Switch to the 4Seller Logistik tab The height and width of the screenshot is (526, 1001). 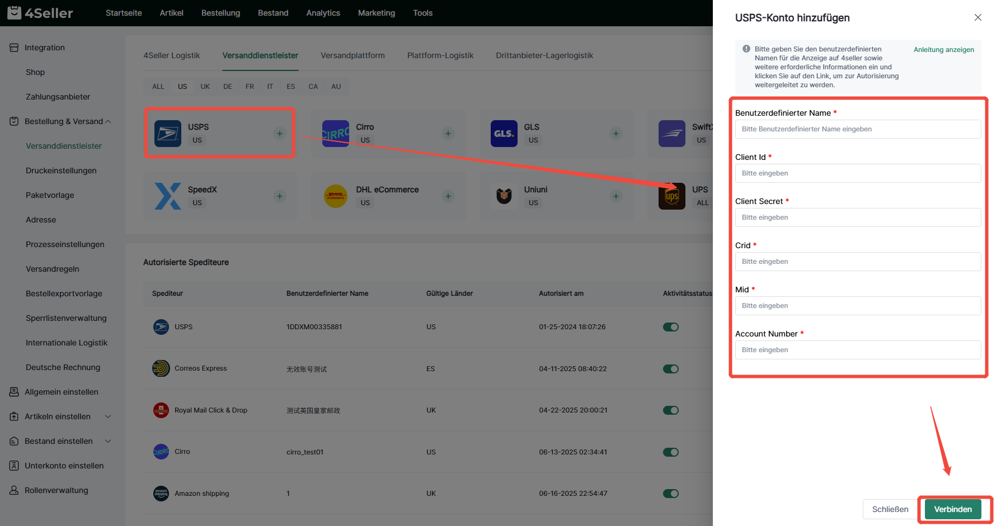172,55
